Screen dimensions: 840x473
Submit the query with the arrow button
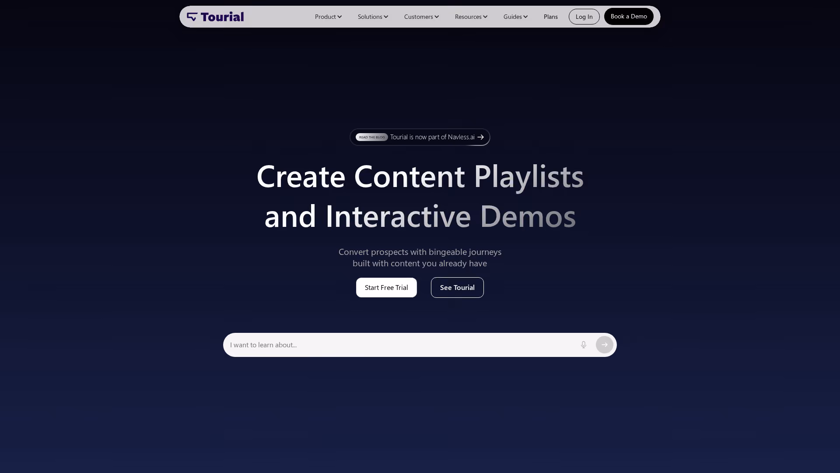pyautogui.click(x=605, y=345)
